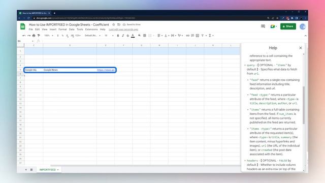Select the Paint format tool
Viewport: 325px width, 183px height.
pyautogui.click(x=39, y=36)
